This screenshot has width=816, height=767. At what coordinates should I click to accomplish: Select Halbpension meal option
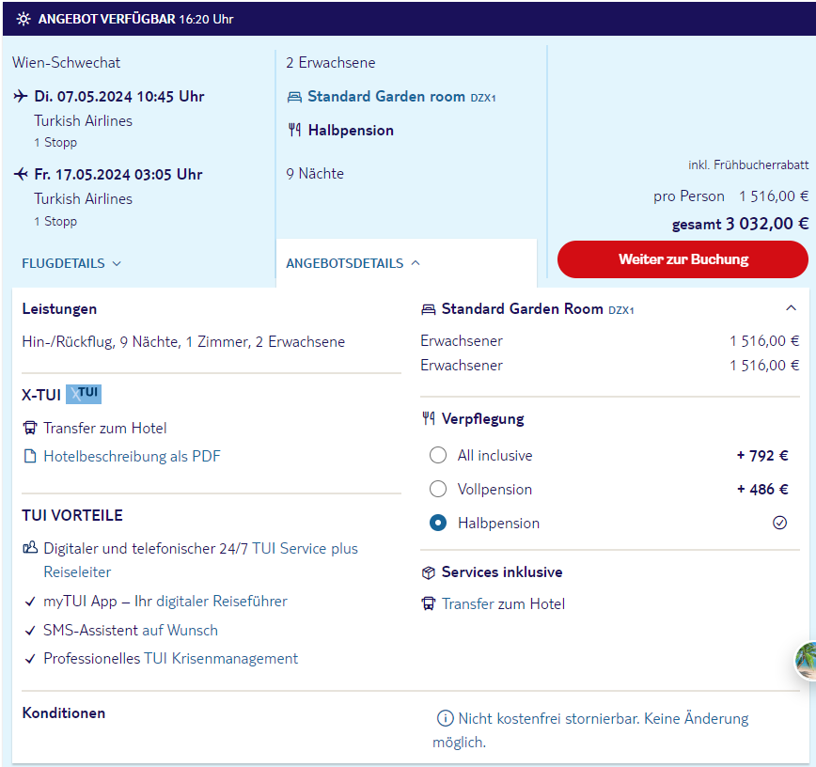pyautogui.click(x=438, y=523)
